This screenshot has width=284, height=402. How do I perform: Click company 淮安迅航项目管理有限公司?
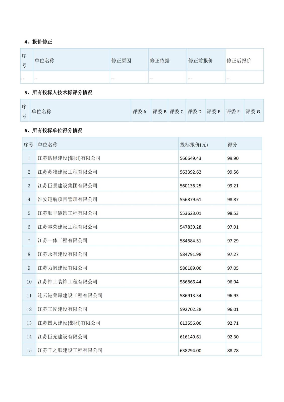68,199
